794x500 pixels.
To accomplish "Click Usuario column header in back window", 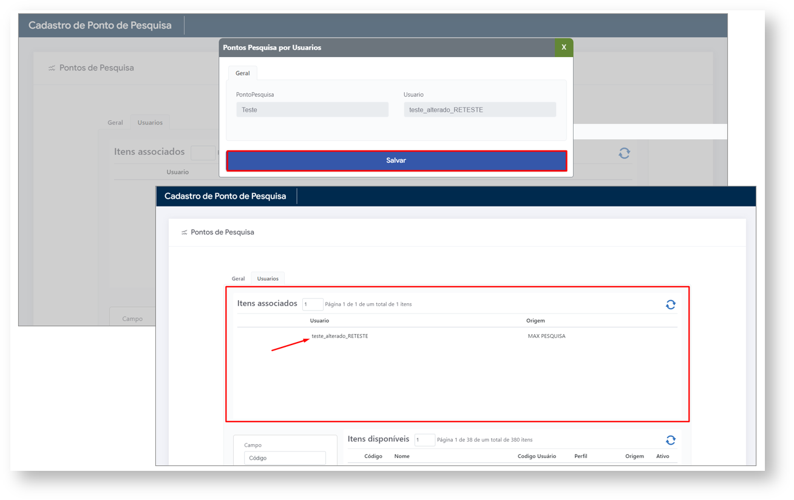I will (178, 172).
